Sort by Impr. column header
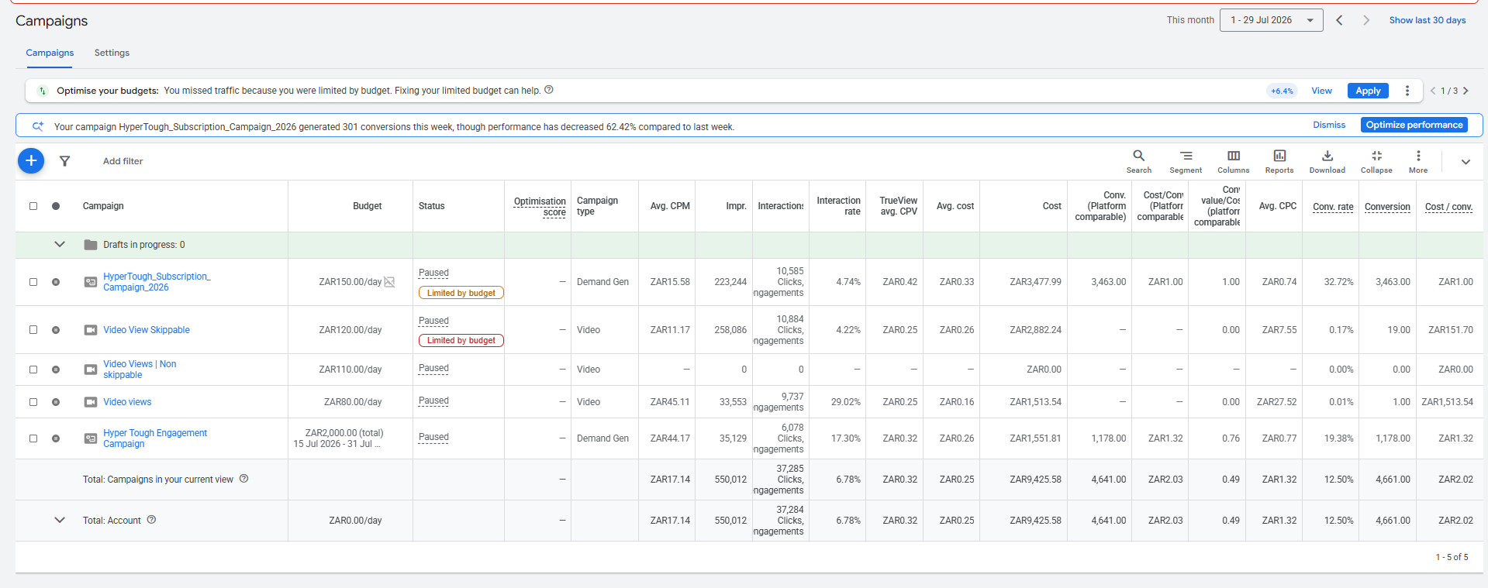1488x588 pixels. [736, 206]
